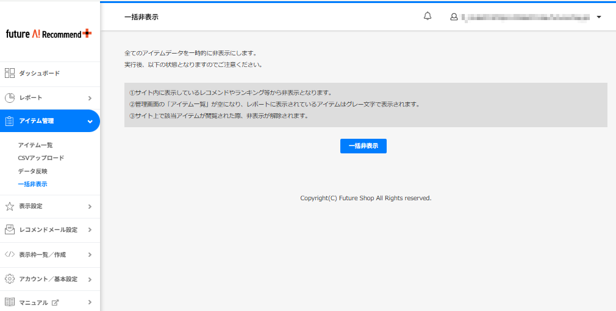Expand the 表示設定 menu chevron
The width and height of the screenshot is (616, 311).
(90, 207)
